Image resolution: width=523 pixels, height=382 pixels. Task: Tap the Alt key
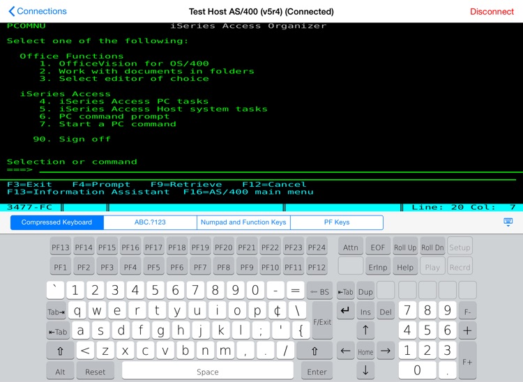[x=61, y=372]
